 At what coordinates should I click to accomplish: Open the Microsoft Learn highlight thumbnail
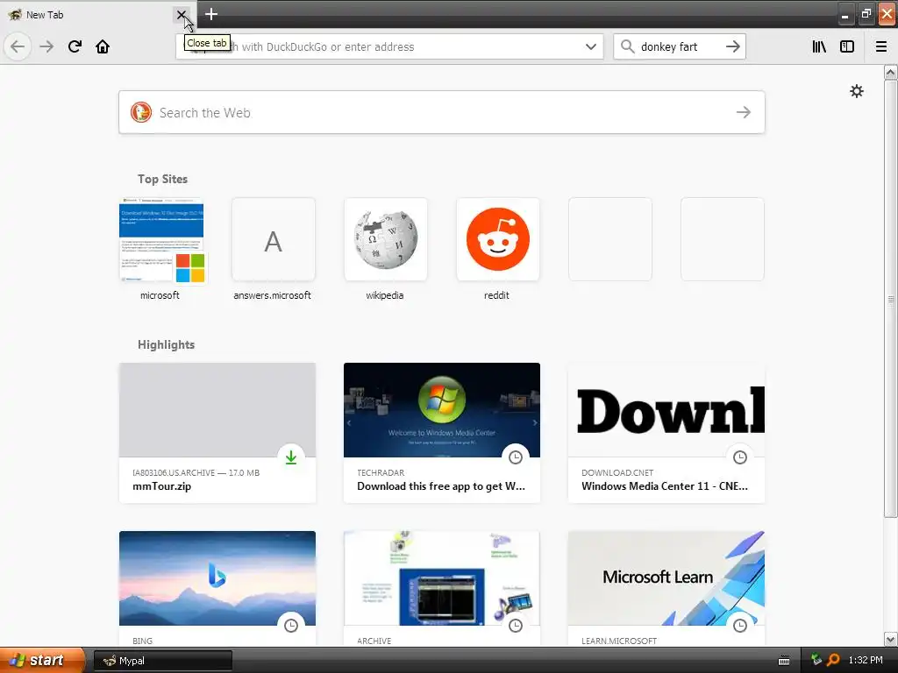point(666,578)
